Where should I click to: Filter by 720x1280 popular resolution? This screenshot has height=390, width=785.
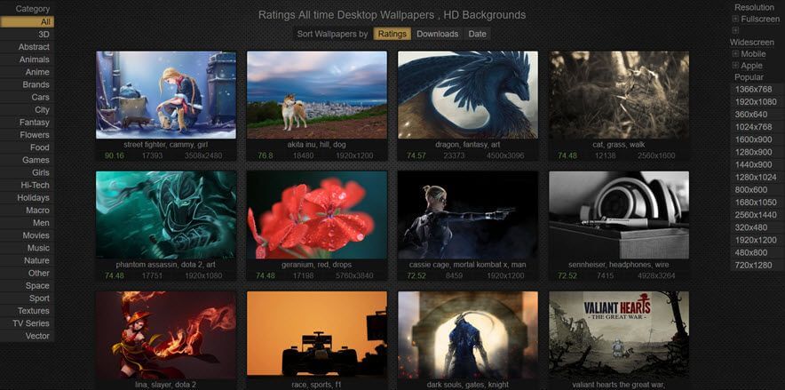(757, 265)
